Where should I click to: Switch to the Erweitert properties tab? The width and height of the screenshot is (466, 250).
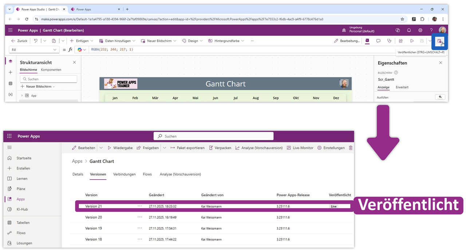[x=402, y=87]
